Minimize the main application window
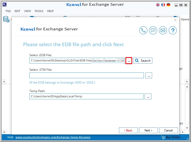 (176, 5)
